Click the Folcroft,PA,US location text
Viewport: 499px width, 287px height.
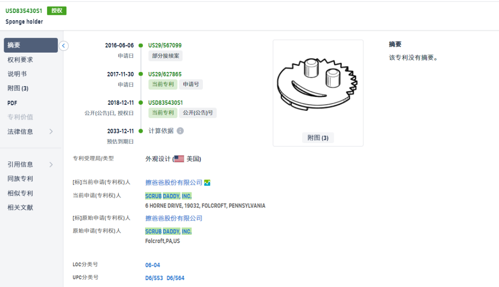click(x=163, y=241)
